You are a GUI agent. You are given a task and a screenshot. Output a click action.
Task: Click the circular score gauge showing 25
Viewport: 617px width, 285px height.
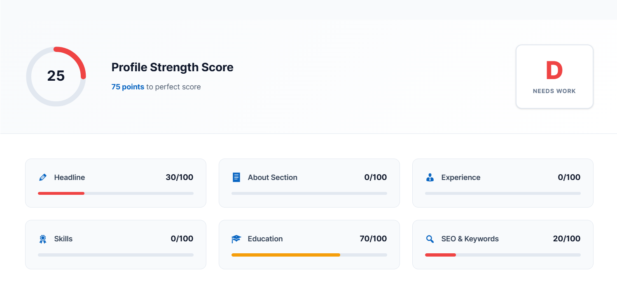[x=56, y=76]
